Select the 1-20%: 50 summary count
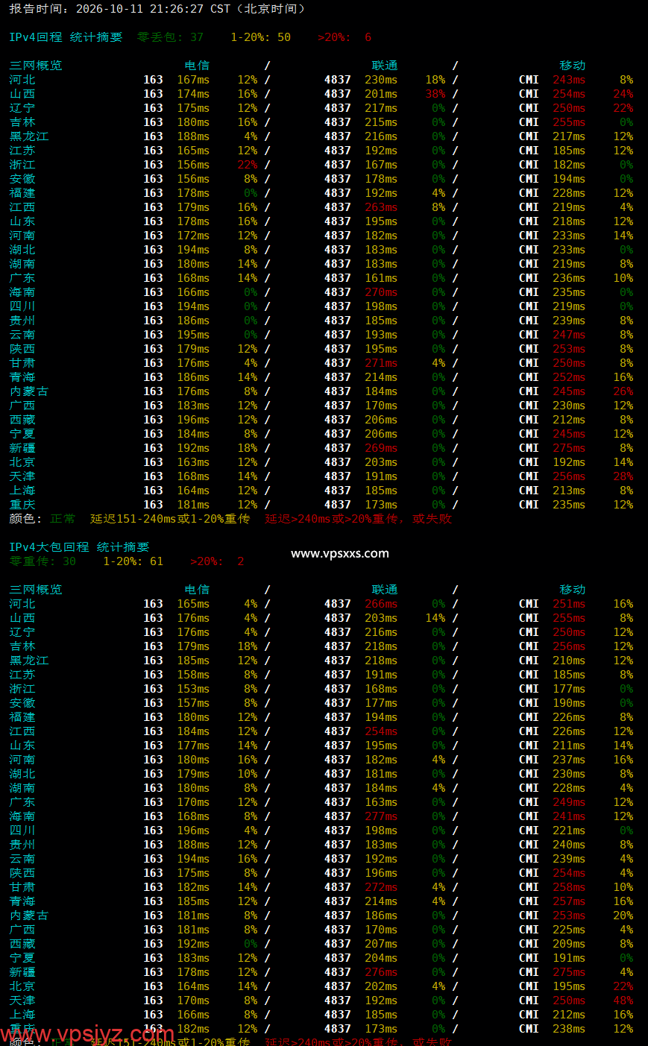The height and width of the screenshot is (1046, 648). (260, 37)
